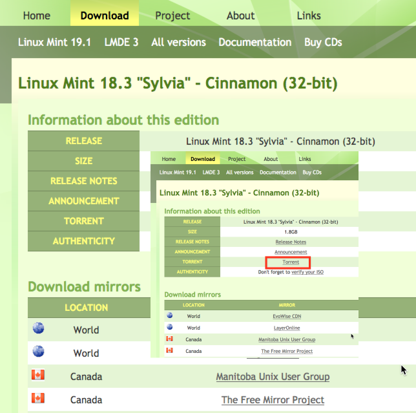Click the Home tab in the small inset

click(x=169, y=159)
